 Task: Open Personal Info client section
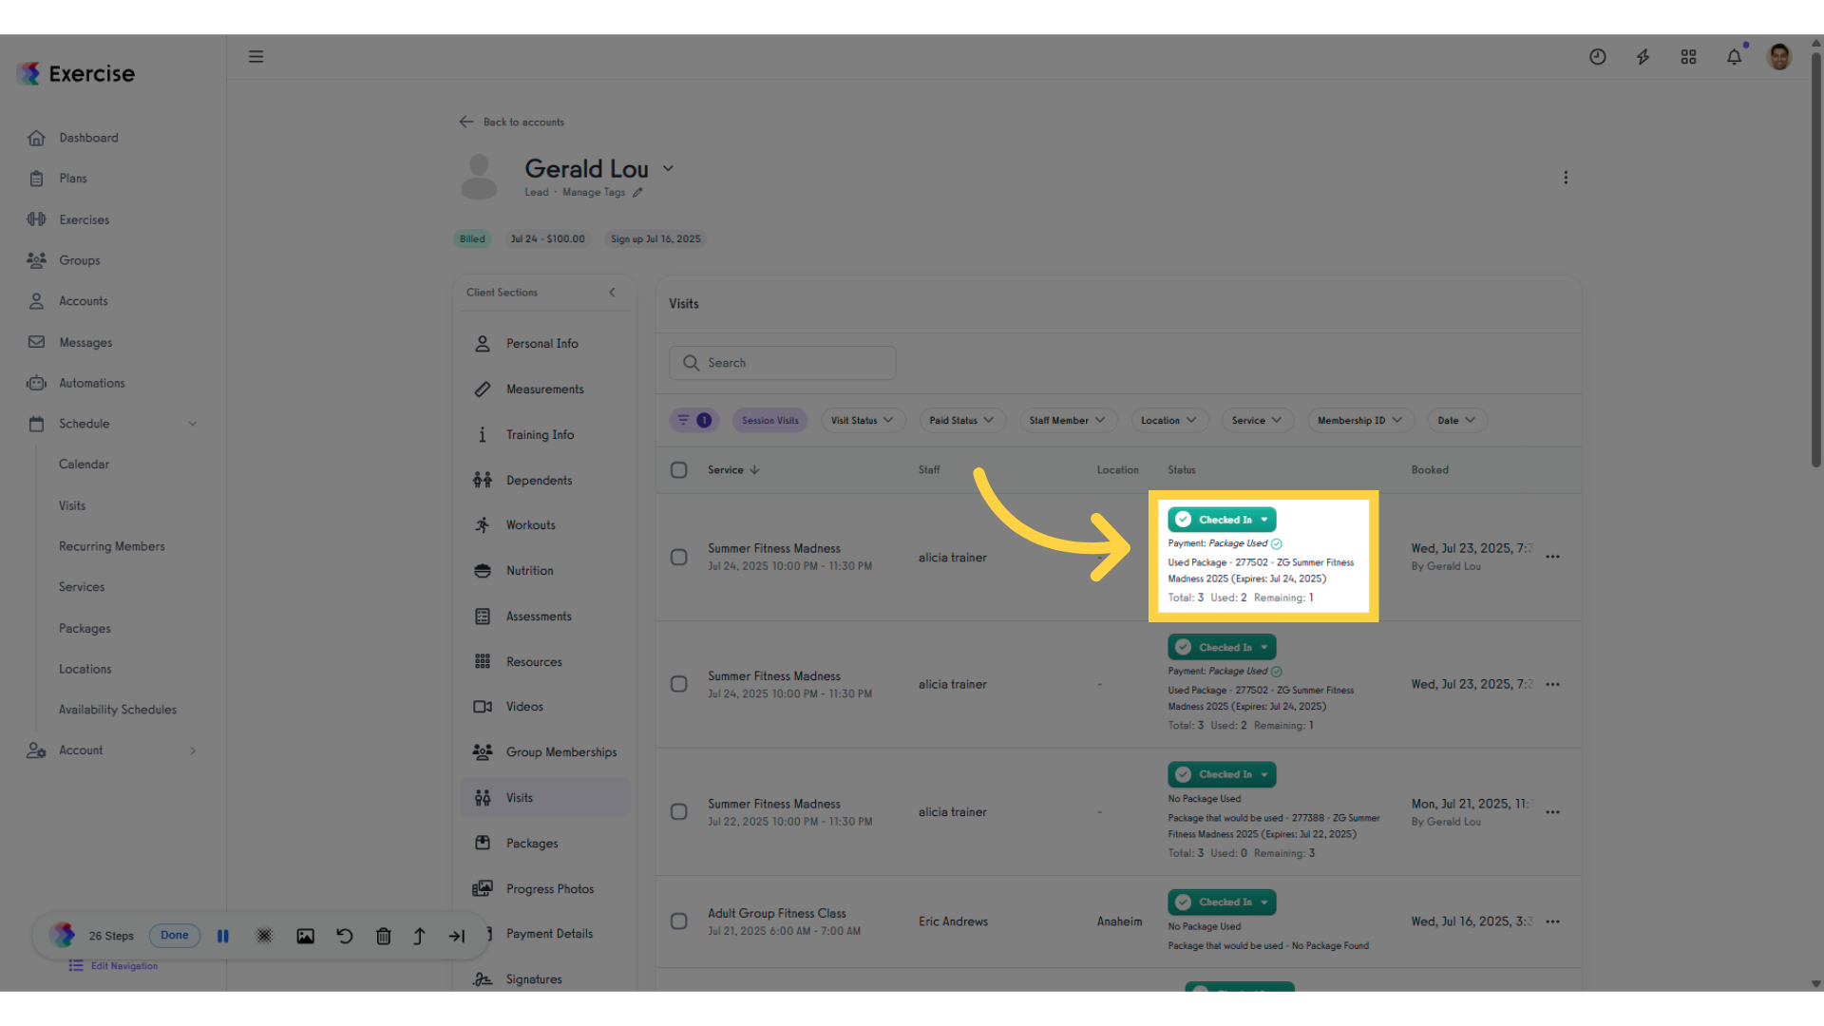[x=545, y=344]
